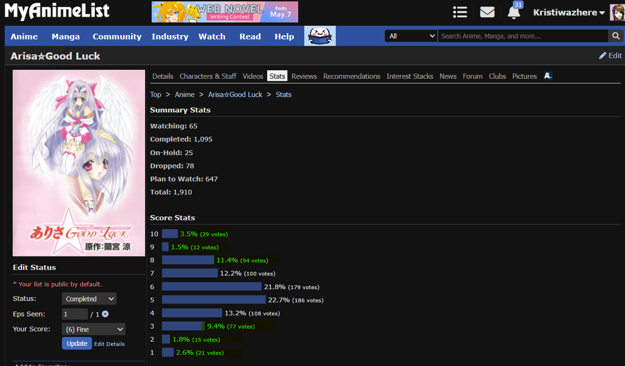Image resolution: width=625 pixels, height=366 pixels.
Task: Switch to the Reviews tab
Action: [x=304, y=76]
